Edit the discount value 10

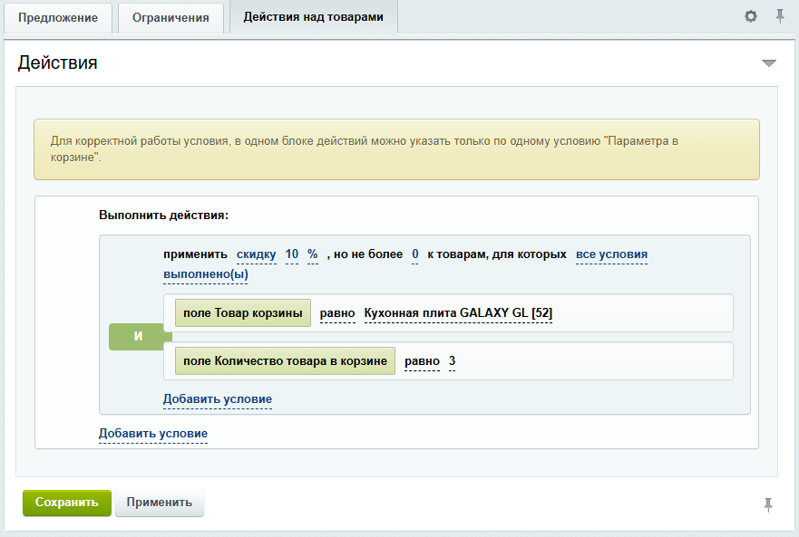click(292, 254)
